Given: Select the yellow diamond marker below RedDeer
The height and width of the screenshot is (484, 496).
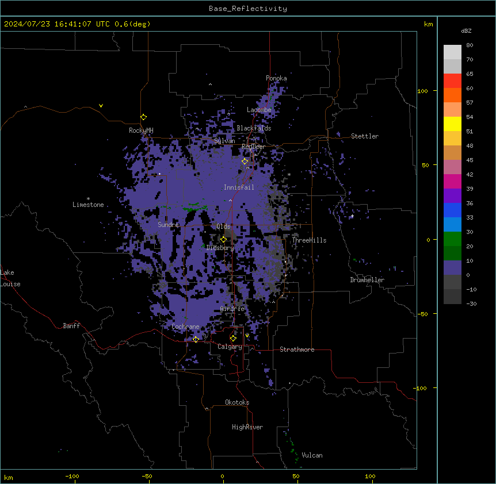Looking at the screenshot, I should click(x=245, y=162).
